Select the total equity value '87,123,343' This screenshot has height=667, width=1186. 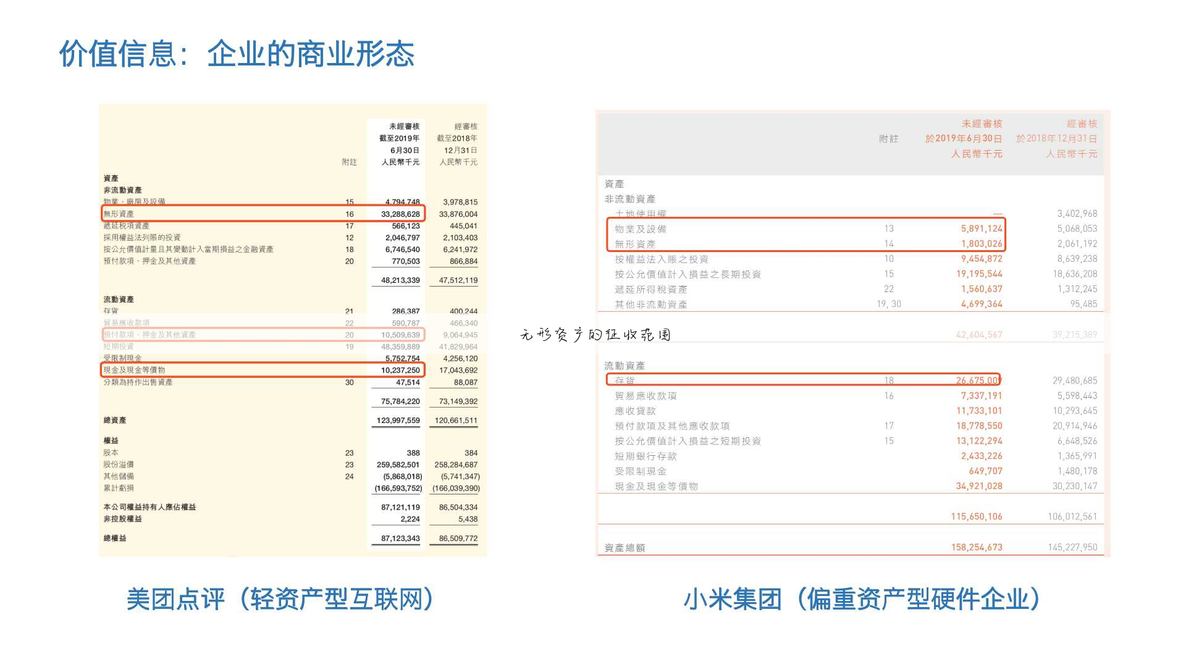point(400,539)
